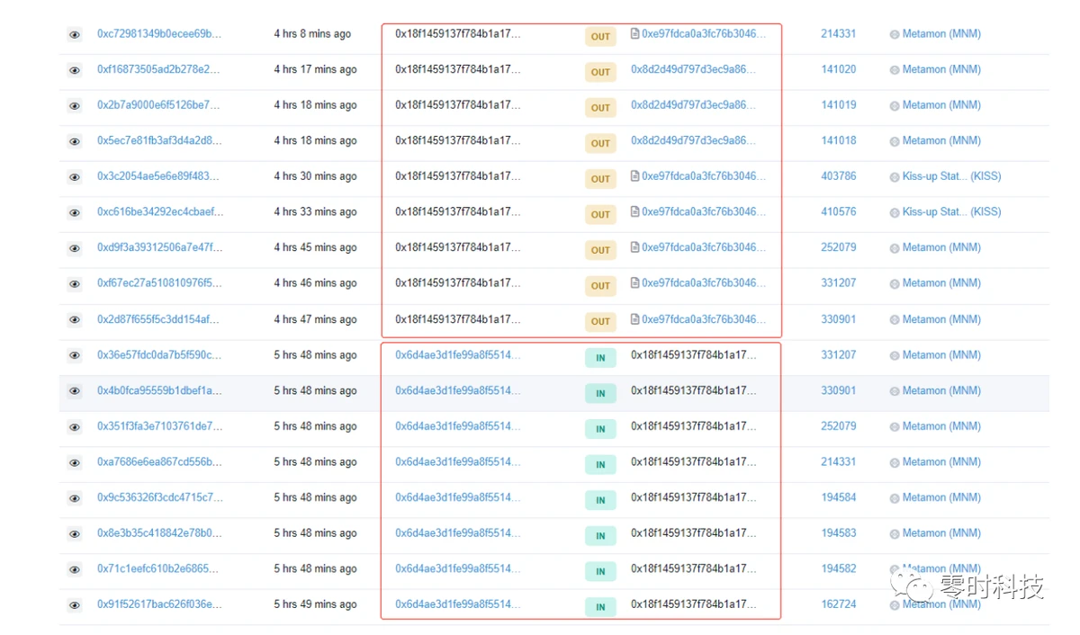1080x635 pixels.
Task: Click contract file icon in 4 hrs 8 mins row
Action: coord(634,34)
